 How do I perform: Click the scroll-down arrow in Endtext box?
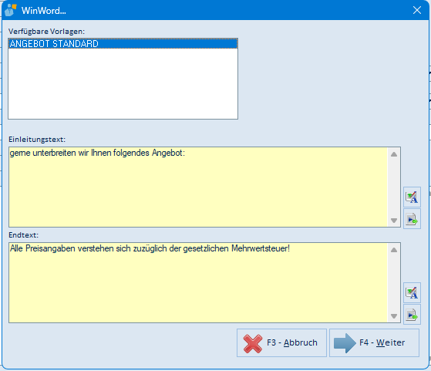tap(394, 316)
